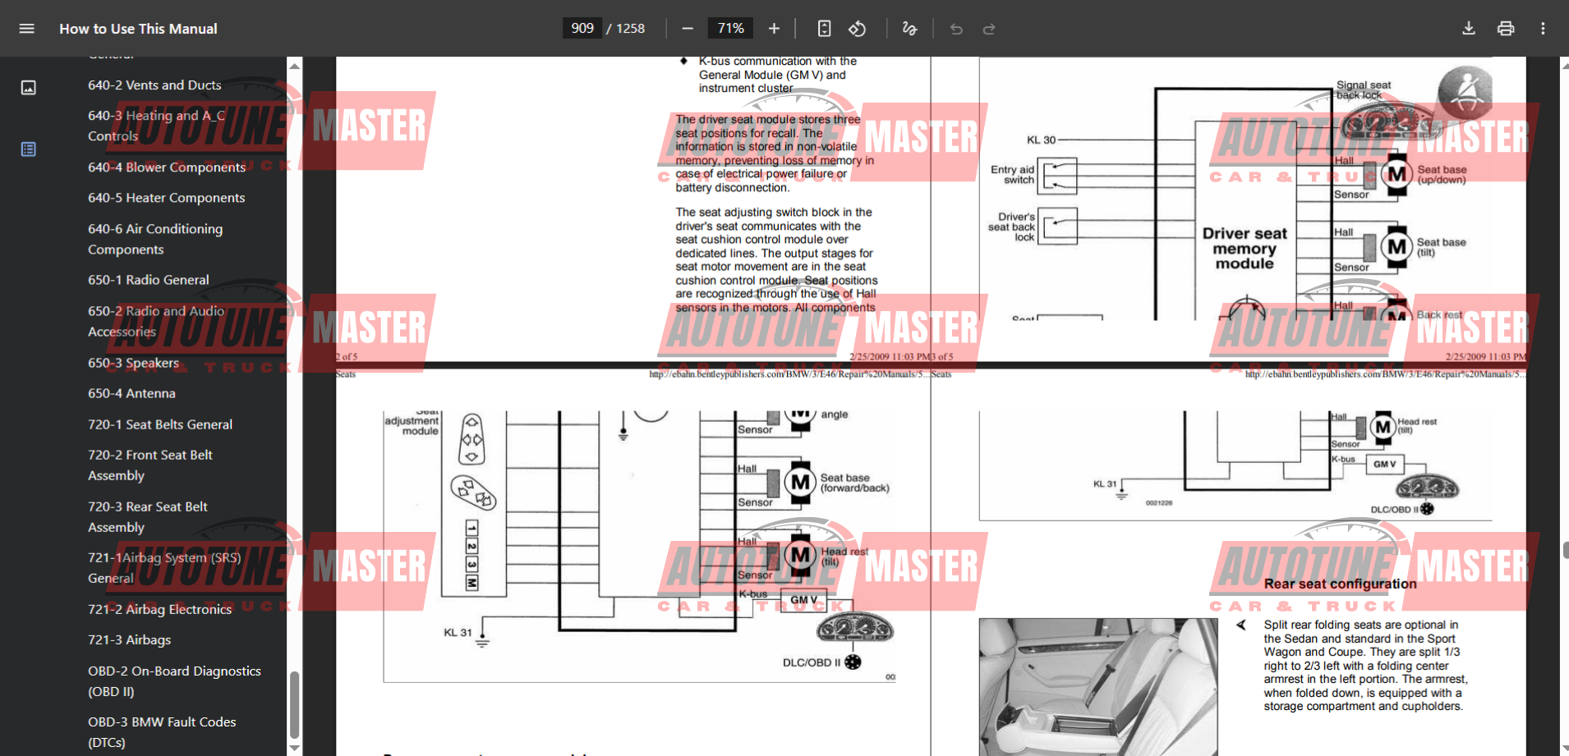Download the PDF file
The width and height of the screenshot is (1569, 756).
pos(1469,29)
